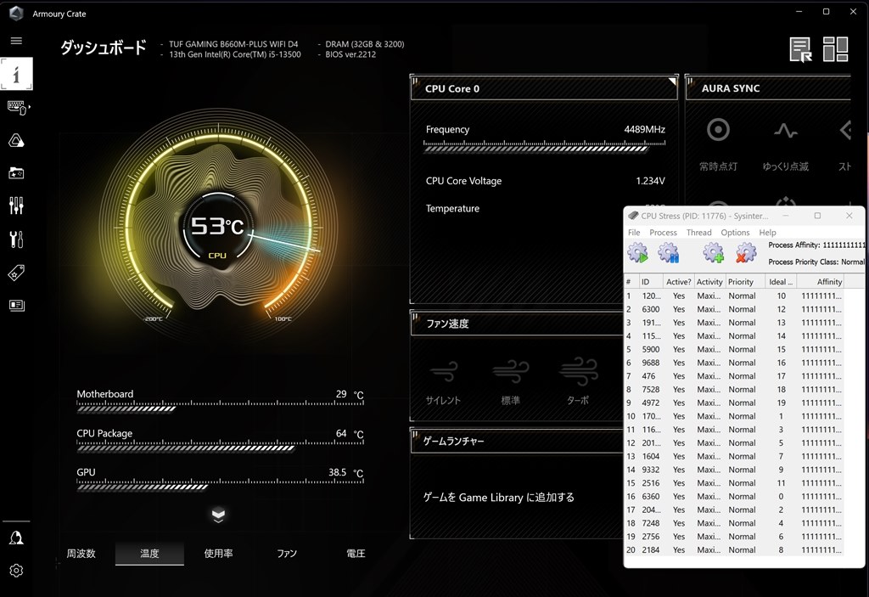Expand the chevron below the CPU temperature gauge
869x597 pixels.
[x=218, y=514]
